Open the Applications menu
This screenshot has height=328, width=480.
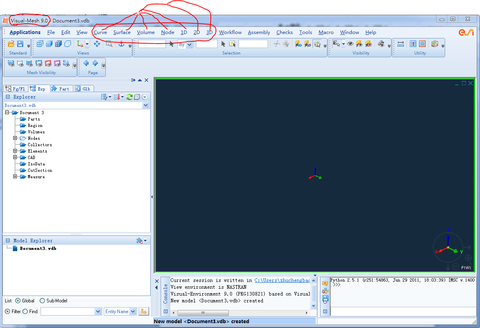tap(25, 32)
